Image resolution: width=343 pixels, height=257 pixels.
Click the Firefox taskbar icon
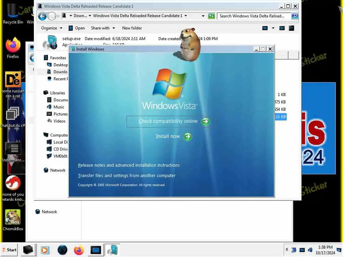[x=79, y=250]
